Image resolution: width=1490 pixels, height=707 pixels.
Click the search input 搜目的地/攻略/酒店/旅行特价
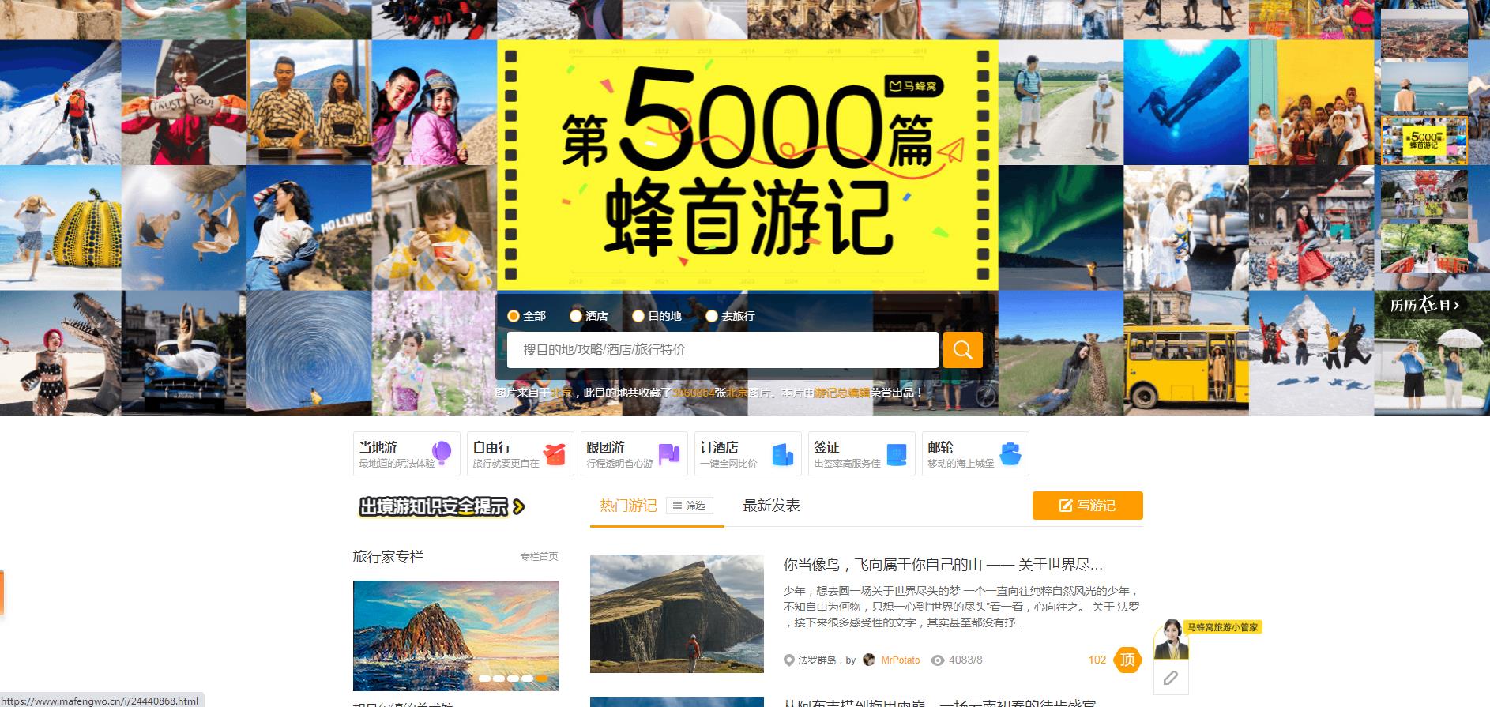[722, 349]
